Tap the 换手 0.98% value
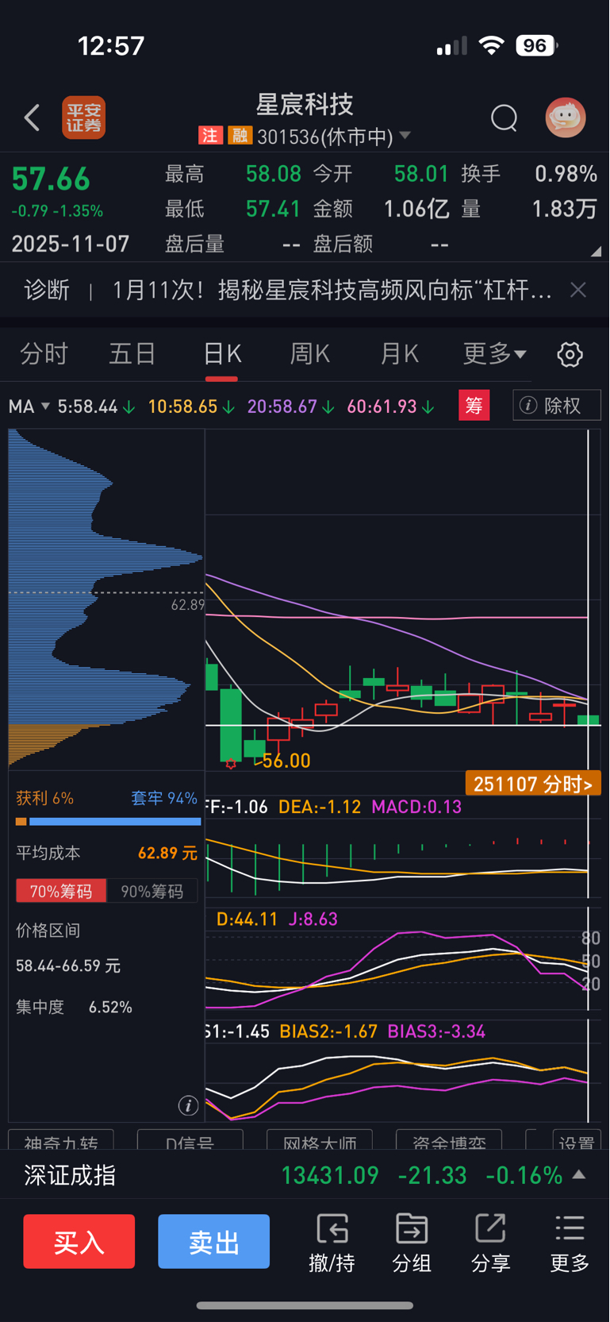The height and width of the screenshot is (1322, 610). coord(566,174)
